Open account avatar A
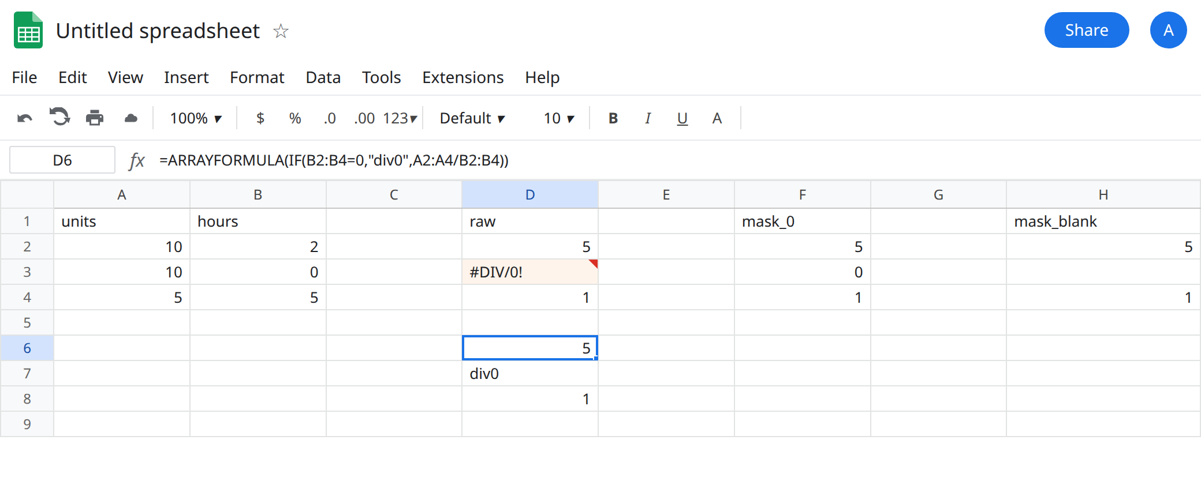Viewport: 1201px width, 496px height. tap(1169, 30)
